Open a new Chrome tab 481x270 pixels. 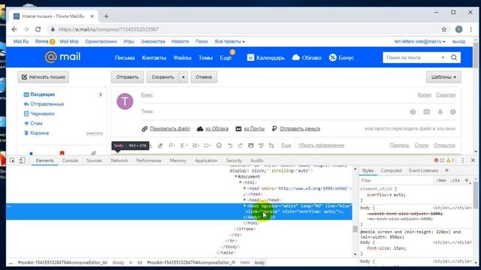pos(106,16)
